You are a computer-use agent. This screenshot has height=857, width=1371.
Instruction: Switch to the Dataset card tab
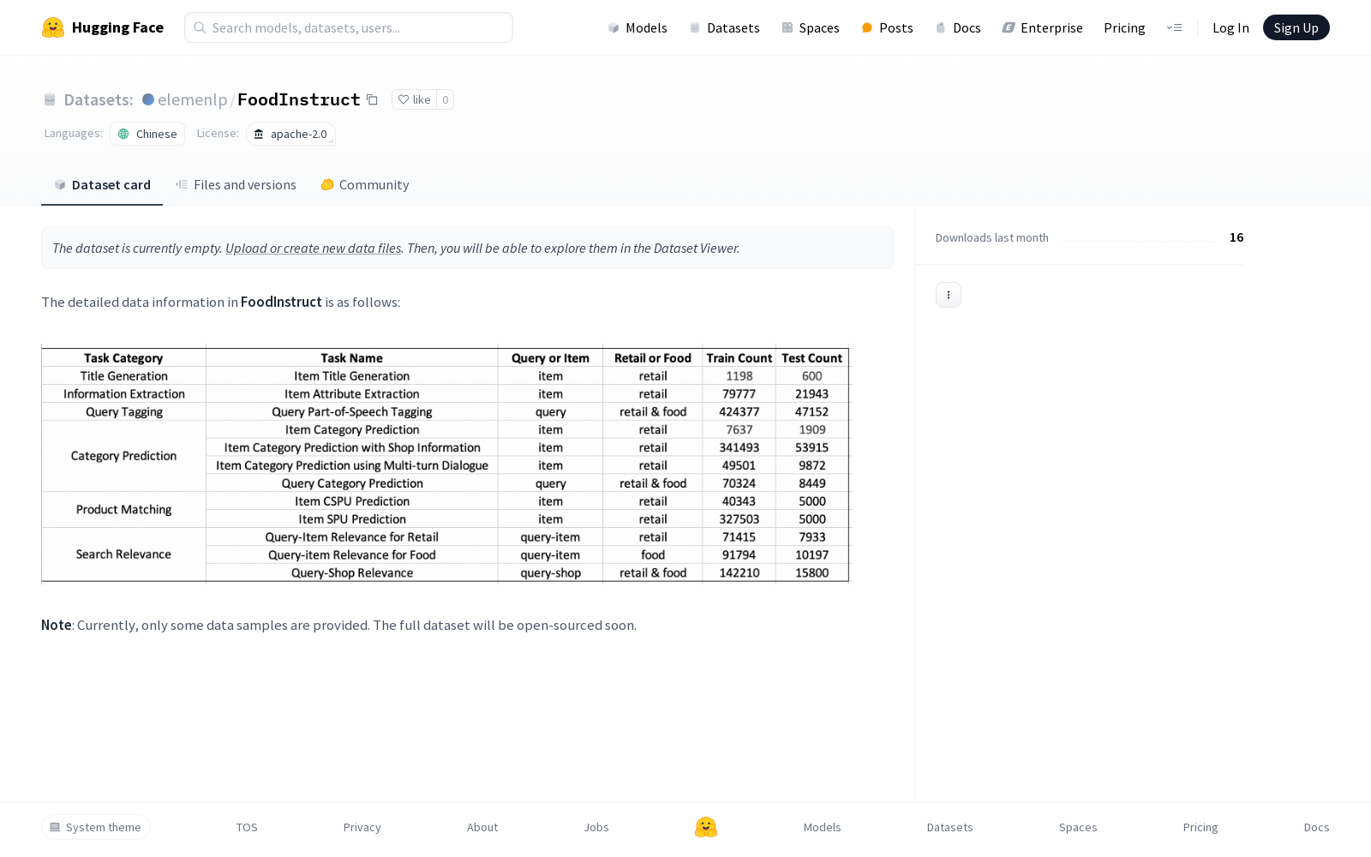point(102,184)
